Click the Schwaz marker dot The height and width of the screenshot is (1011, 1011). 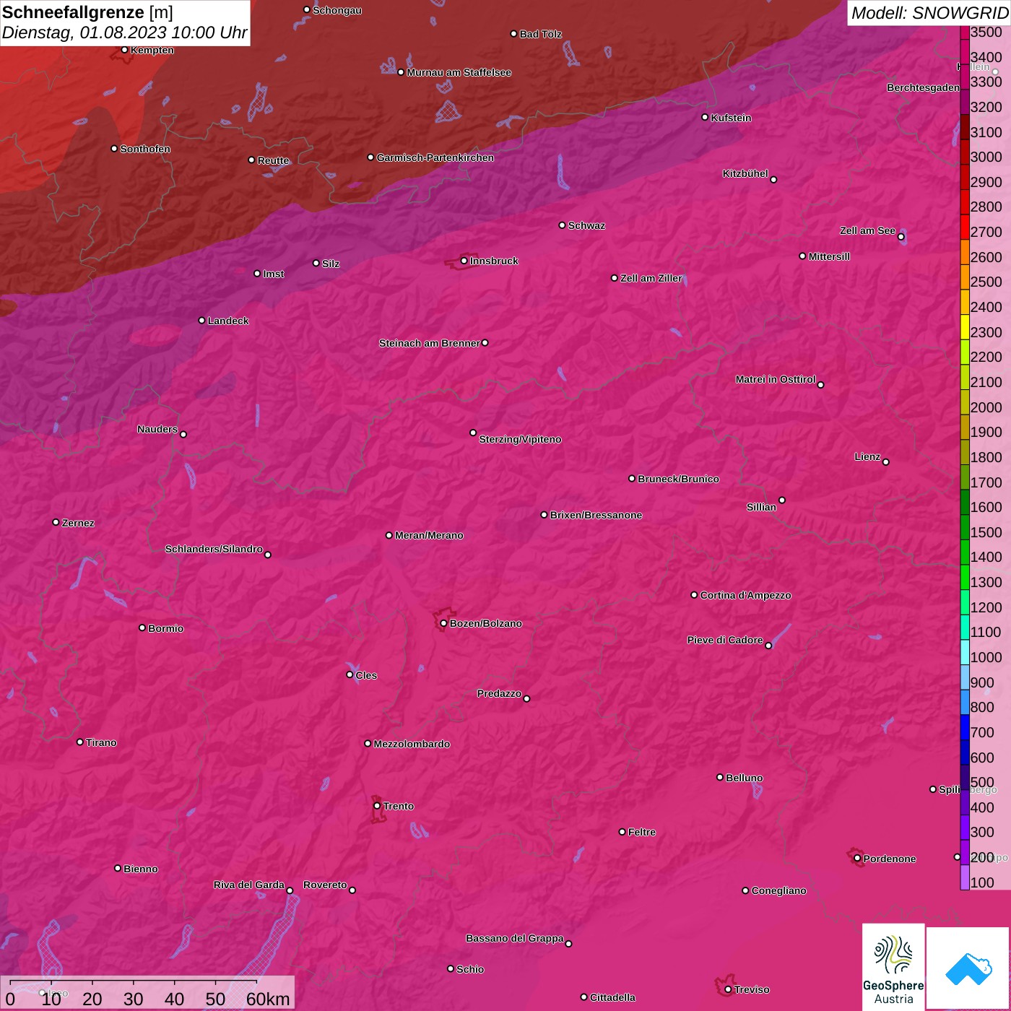[562, 225]
